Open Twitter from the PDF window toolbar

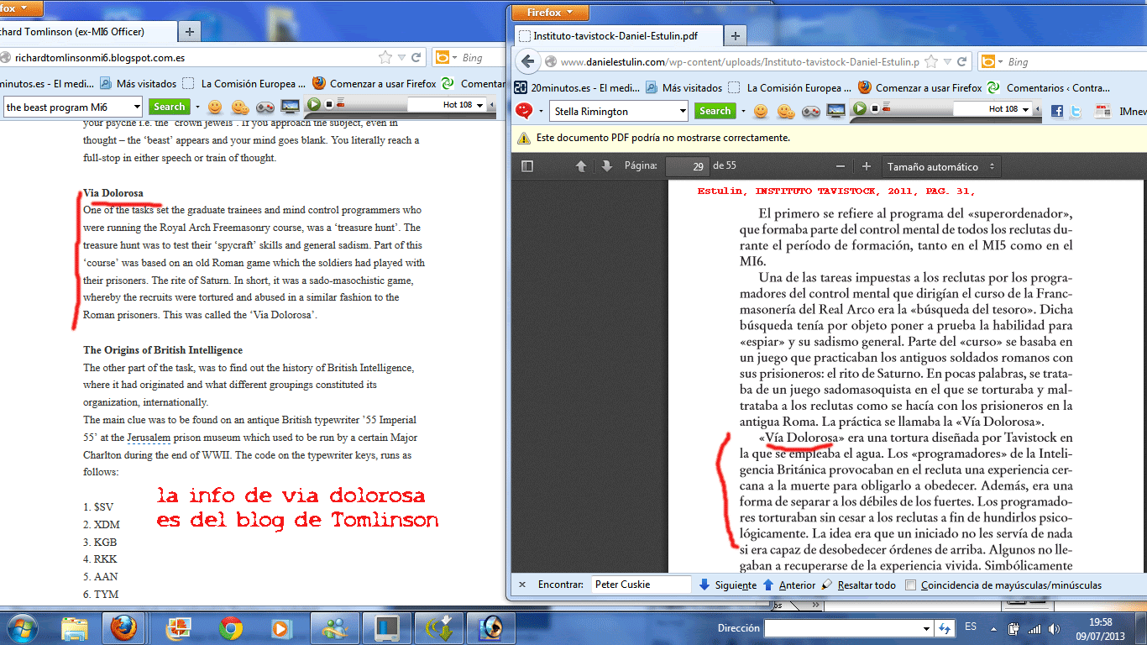[1076, 111]
